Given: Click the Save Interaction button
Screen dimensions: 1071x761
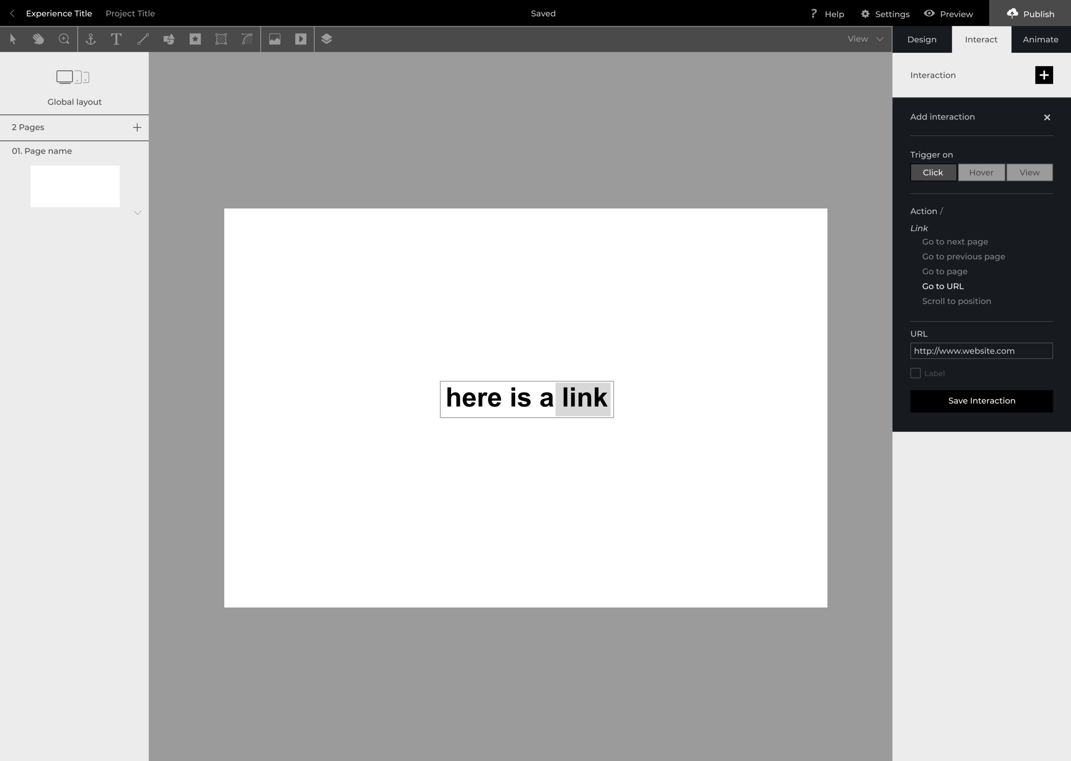Looking at the screenshot, I should click(x=981, y=401).
